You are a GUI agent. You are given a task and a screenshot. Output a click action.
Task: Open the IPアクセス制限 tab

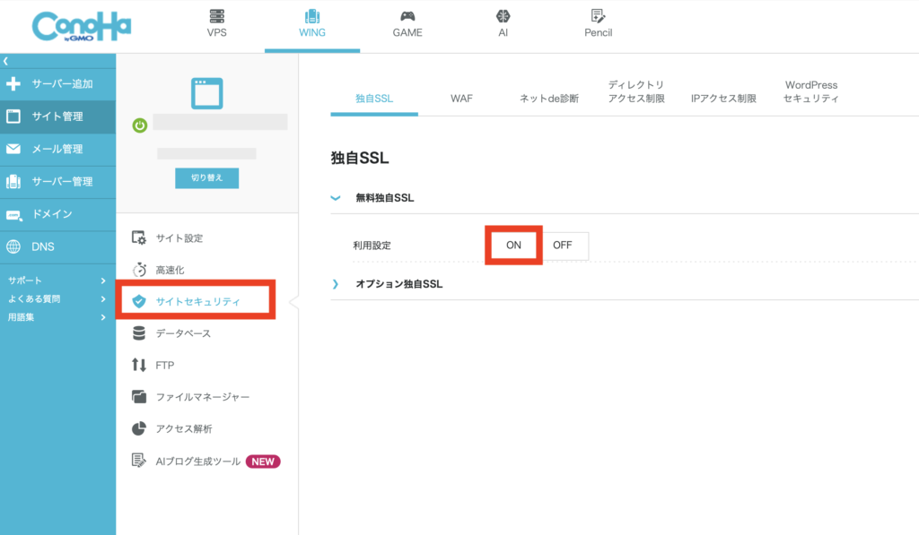pos(723,99)
